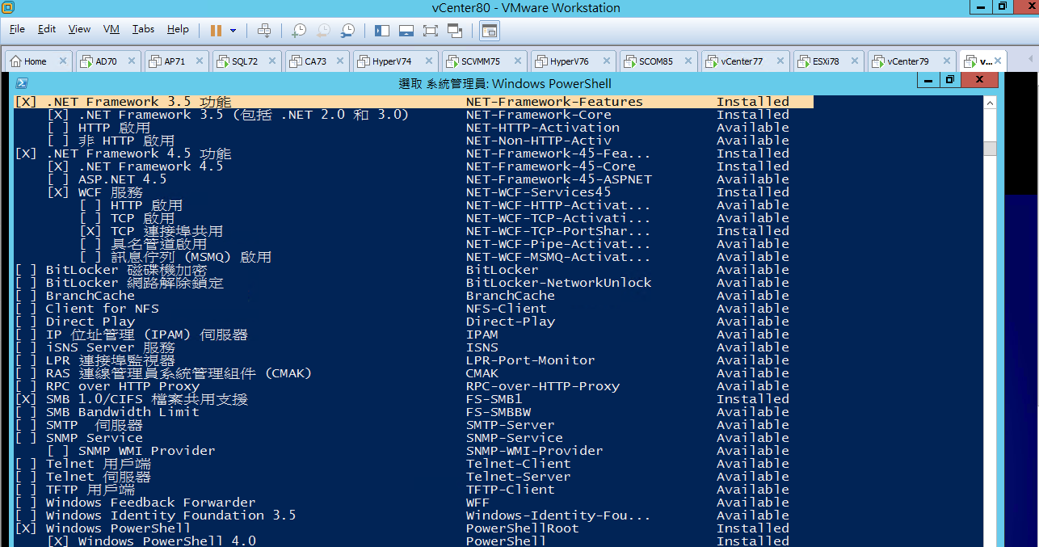This screenshot has height=547, width=1039.
Task: Click the Telnet-Client feature name
Action: 519,464
